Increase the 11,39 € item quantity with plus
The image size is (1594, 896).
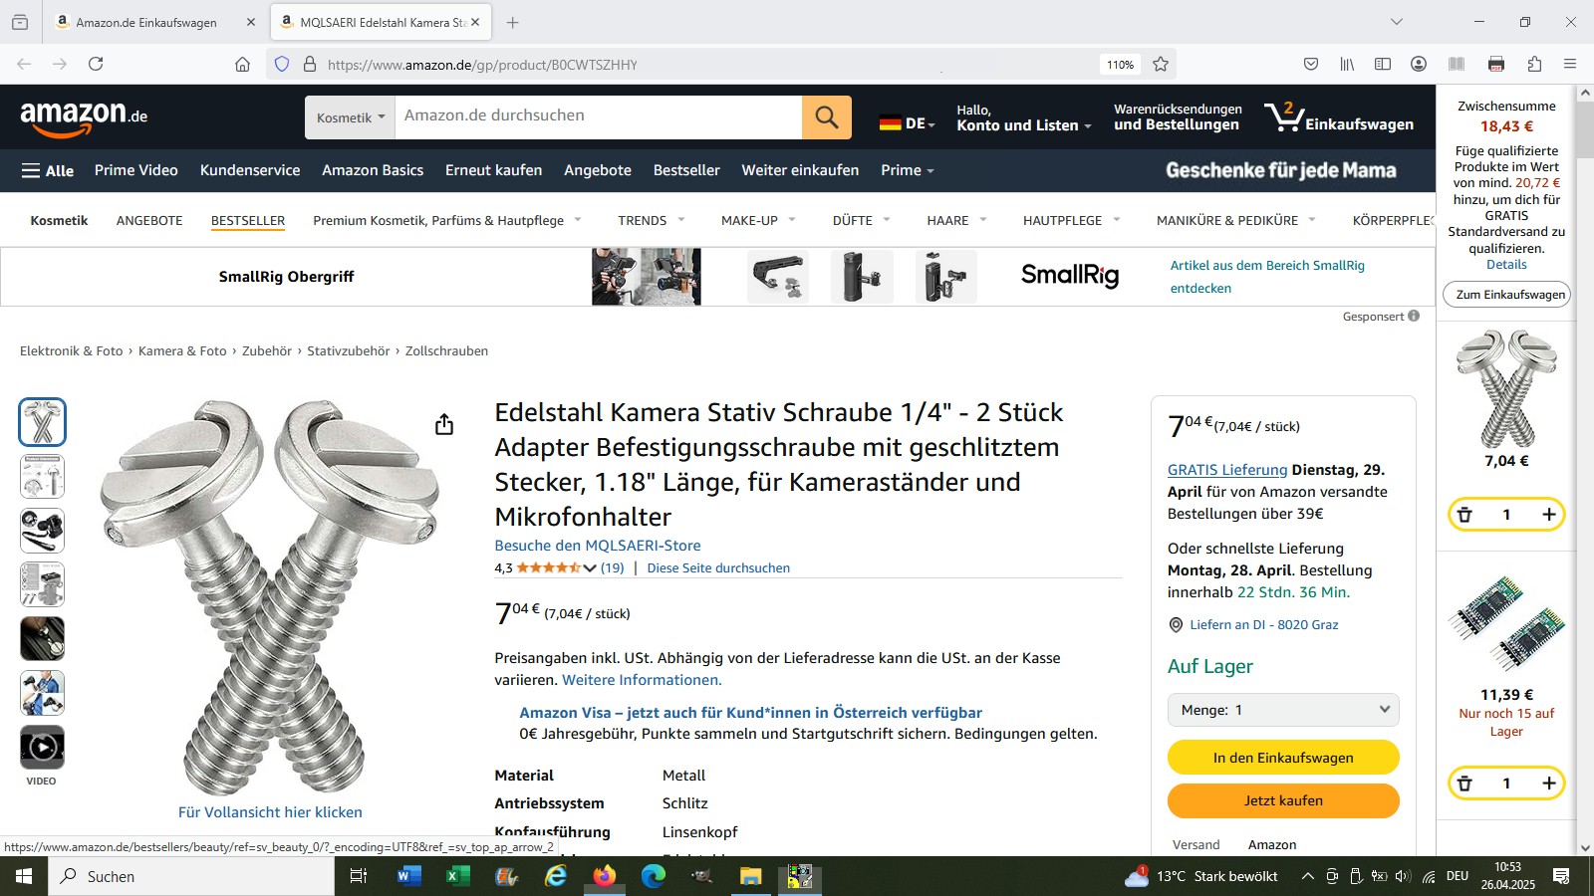coord(1548,784)
